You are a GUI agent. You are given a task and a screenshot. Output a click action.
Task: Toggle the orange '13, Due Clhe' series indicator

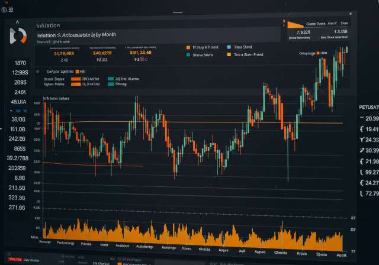point(76,84)
